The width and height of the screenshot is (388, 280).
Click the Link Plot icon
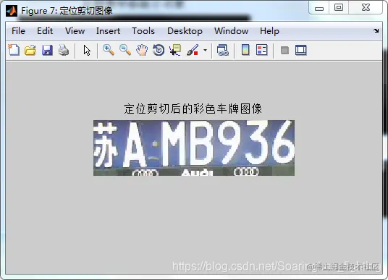tap(223, 50)
